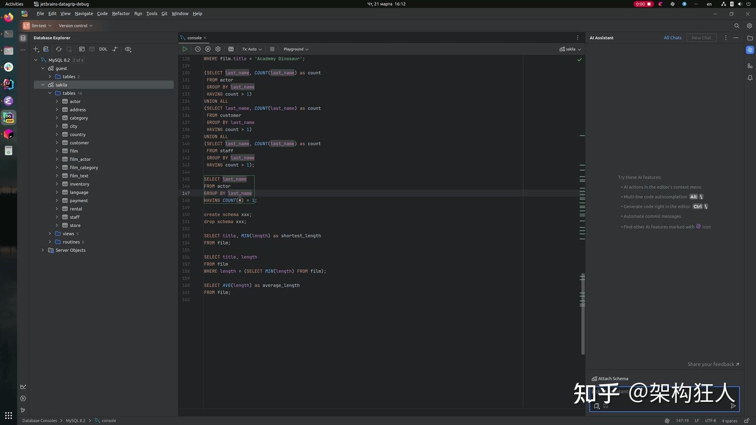Open the Version control dropdown
Image resolution: width=756 pixels, height=425 pixels.
pos(76,26)
